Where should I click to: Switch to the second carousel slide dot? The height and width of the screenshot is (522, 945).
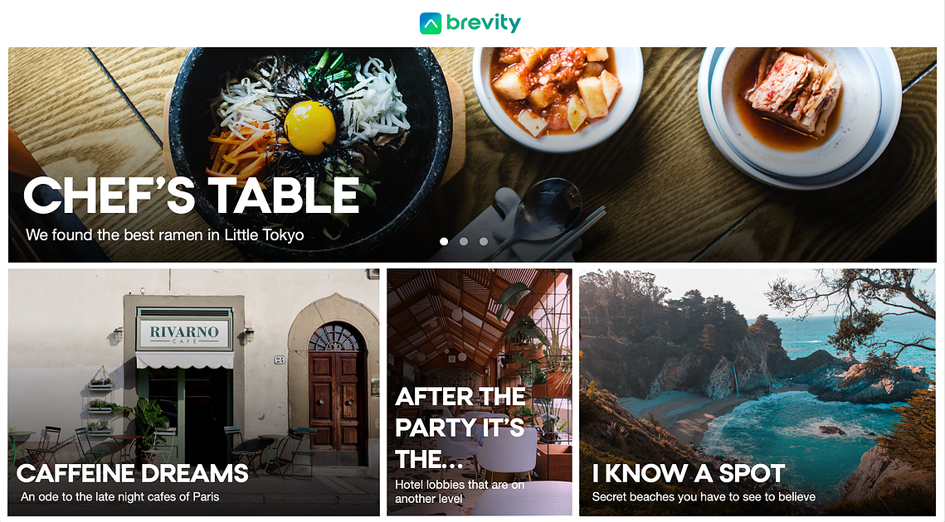(x=464, y=241)
